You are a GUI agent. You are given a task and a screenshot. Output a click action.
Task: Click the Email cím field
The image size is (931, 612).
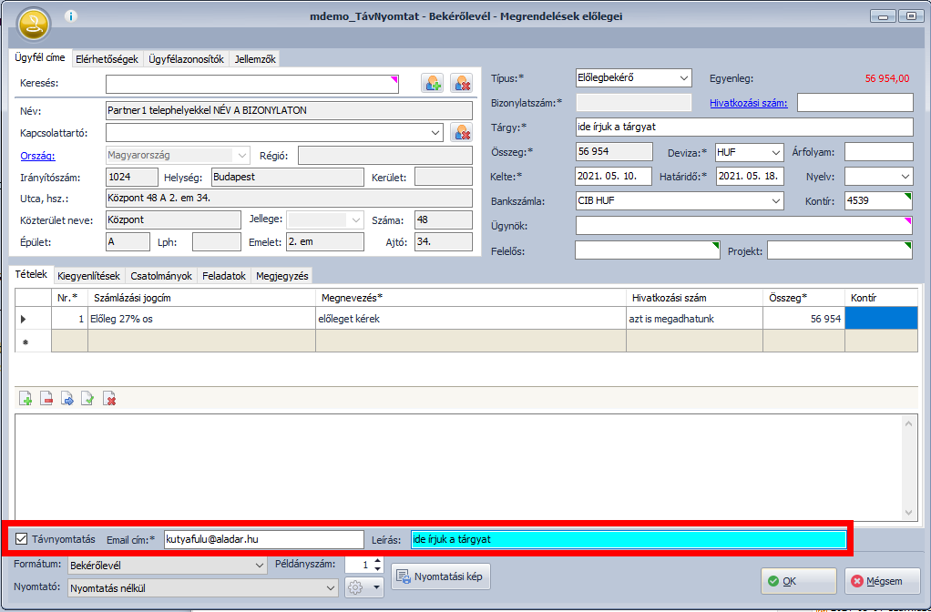click(263, 539)
